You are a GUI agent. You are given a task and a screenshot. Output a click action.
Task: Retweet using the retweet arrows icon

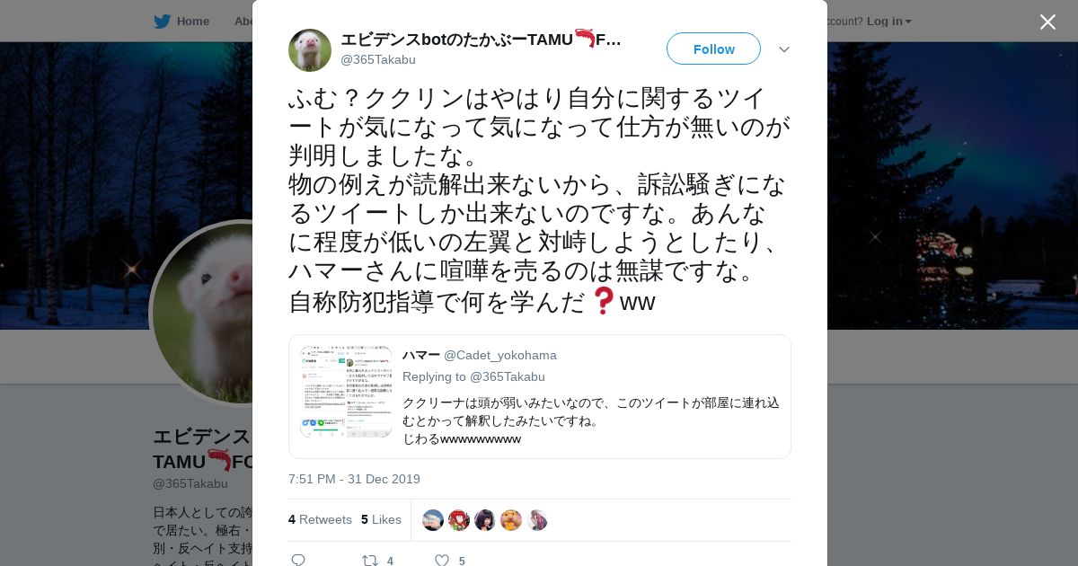pyautogui.click(x=370, y=560)
